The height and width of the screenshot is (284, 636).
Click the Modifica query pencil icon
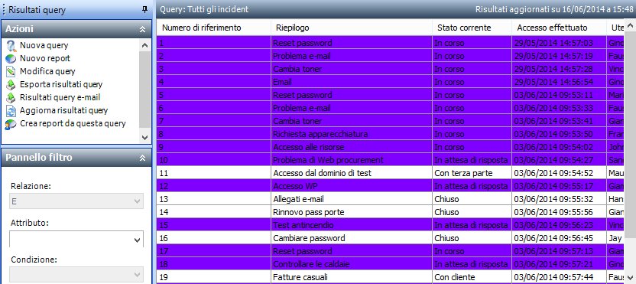click(11, 71)
